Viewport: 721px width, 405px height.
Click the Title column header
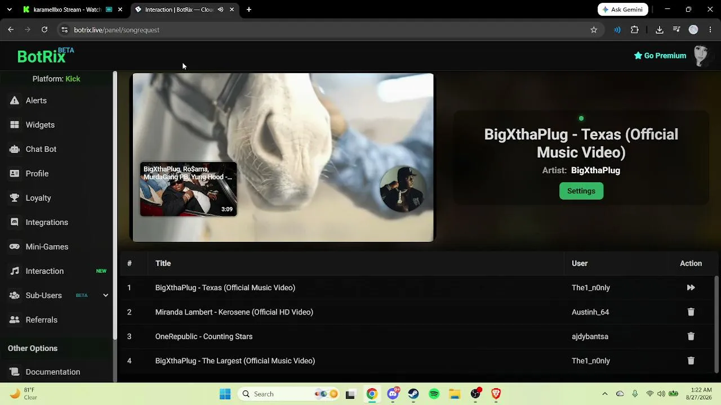tap(163, 263)
